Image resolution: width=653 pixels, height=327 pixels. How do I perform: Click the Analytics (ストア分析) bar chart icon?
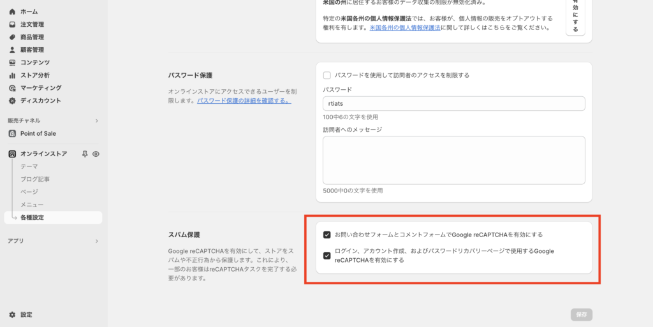[x=12, y=75]
